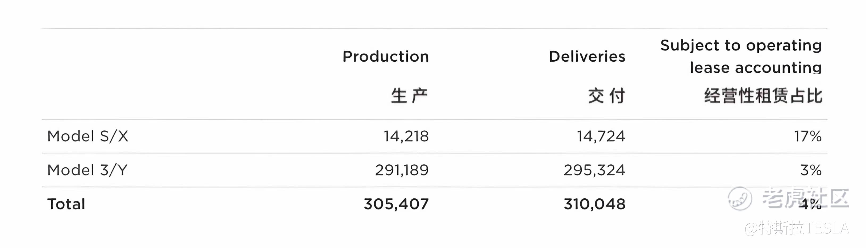Click Model 3/Y production value 291,189
The image size is (866, 248).
402,170
